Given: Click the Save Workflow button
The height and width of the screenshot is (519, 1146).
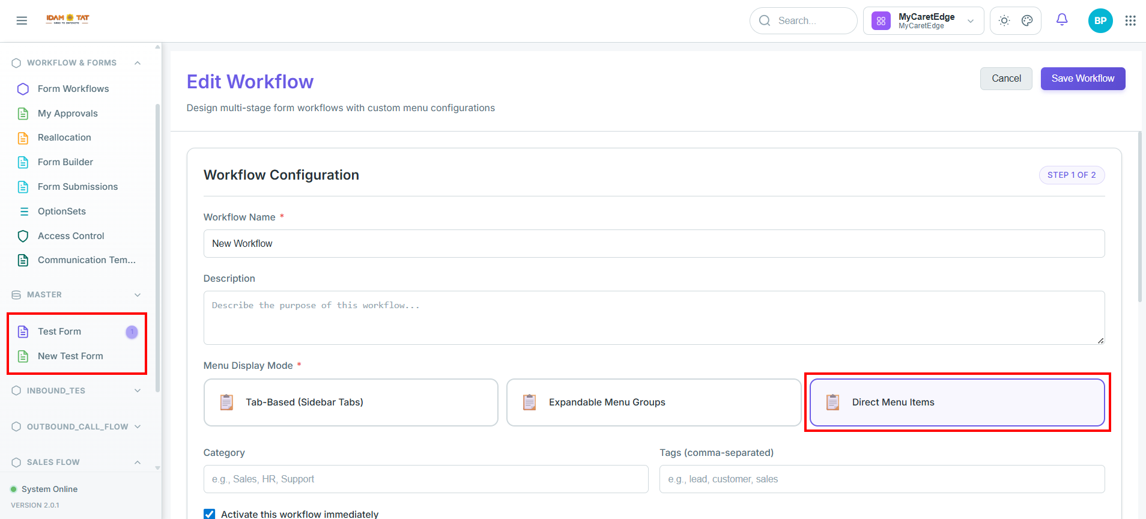Looking at the screenshot, I should 1083,79.
